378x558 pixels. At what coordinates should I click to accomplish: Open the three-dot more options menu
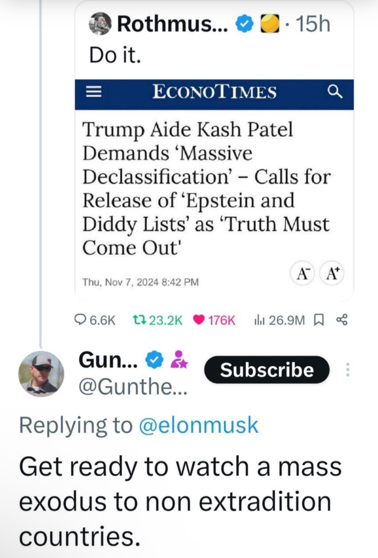click(348, 371)
